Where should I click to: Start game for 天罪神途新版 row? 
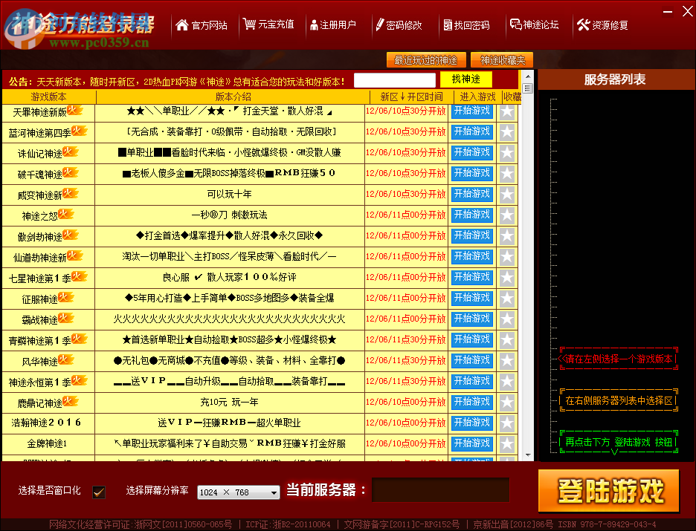click(x=472, y=111)
